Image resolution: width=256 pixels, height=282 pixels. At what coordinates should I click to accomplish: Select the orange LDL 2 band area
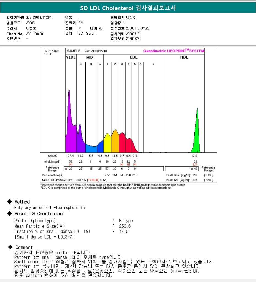[x=115, y=142]
